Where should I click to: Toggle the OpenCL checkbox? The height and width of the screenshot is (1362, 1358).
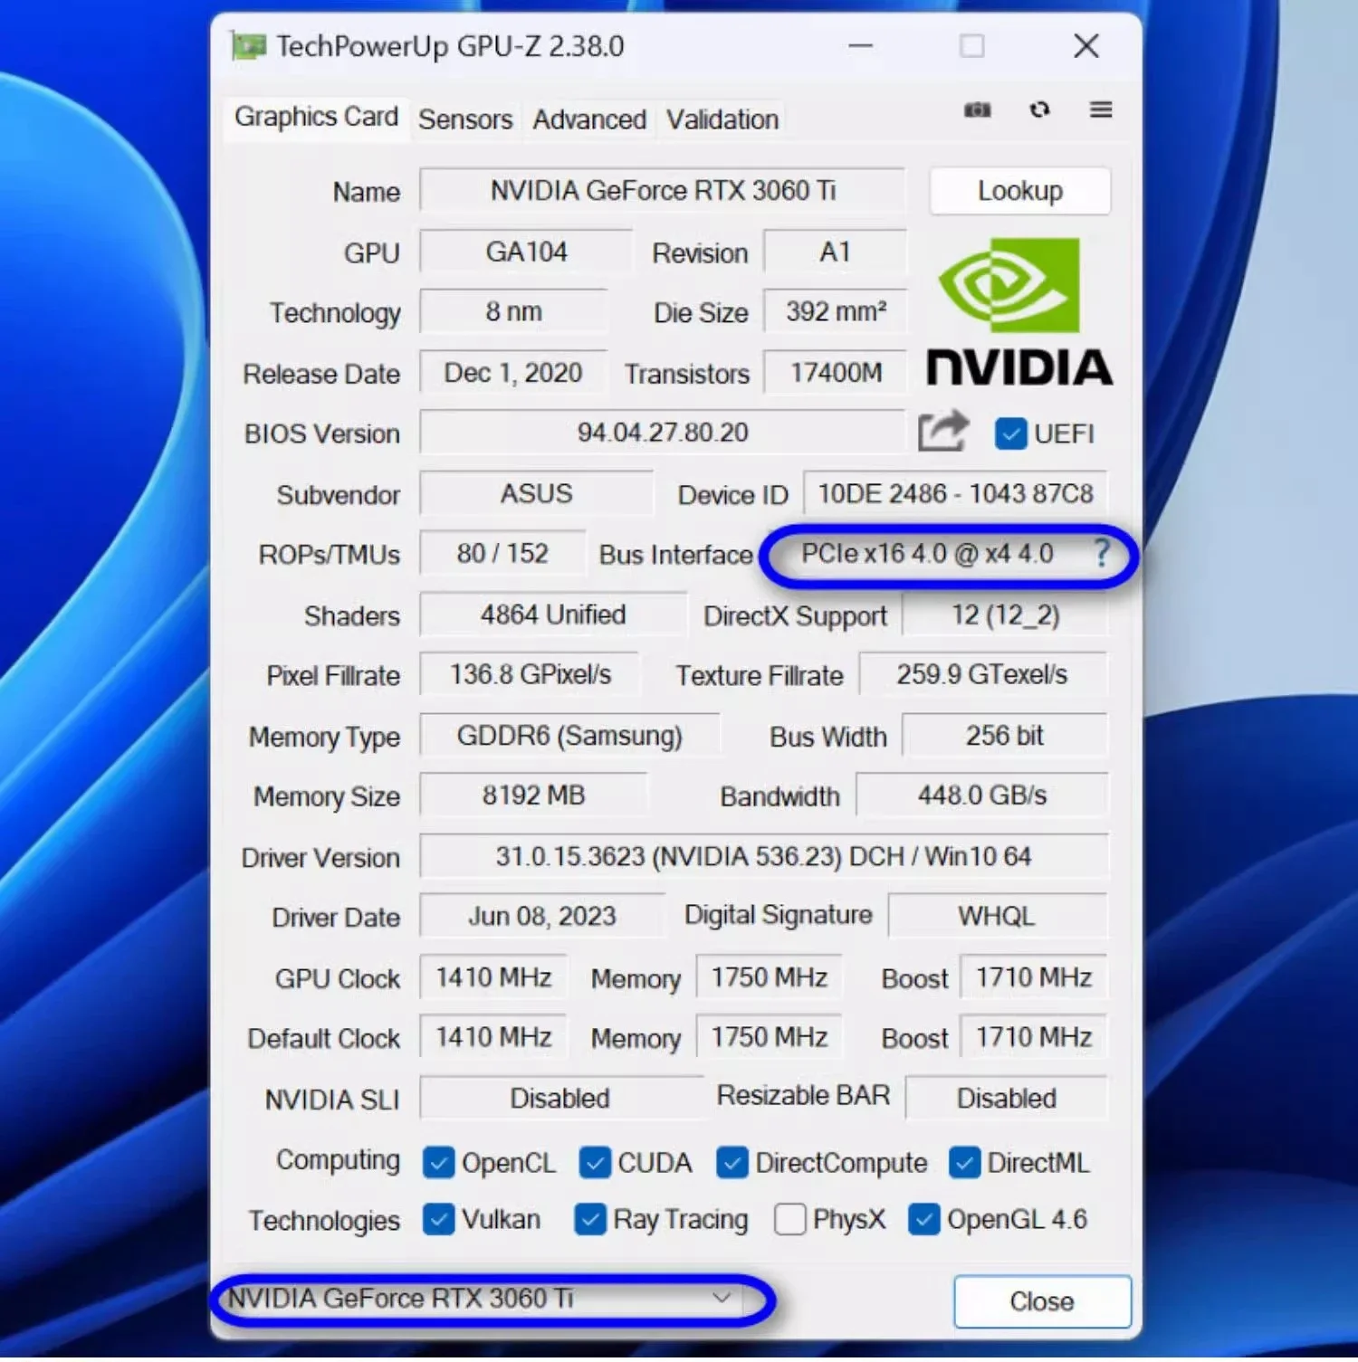point(439,1163)
